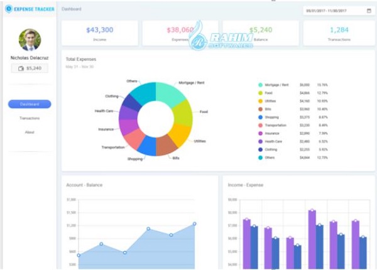Select the Others legend dot
This screenshot has height=270, width=377.
click(260, 158)
